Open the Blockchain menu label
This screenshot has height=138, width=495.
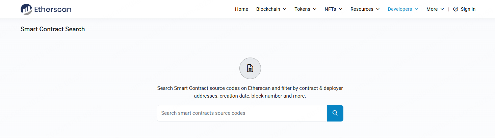coord(268,9)
